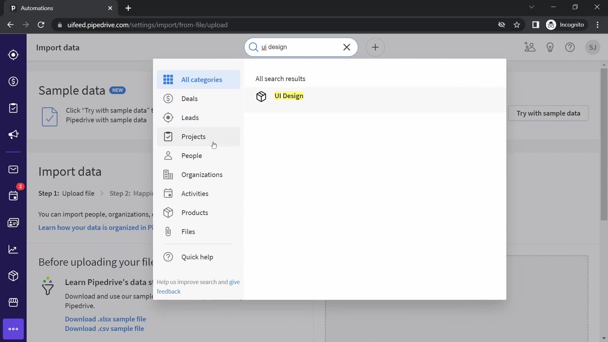Click the Products category icon

coord(168,212)
